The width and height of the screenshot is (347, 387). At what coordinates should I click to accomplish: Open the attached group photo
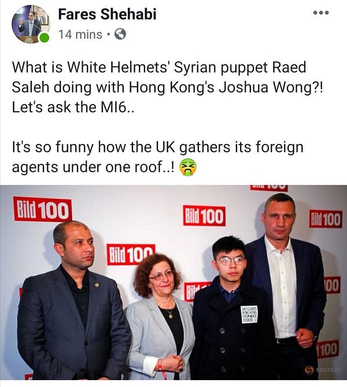pyautogui.click(x=173, y=283)
